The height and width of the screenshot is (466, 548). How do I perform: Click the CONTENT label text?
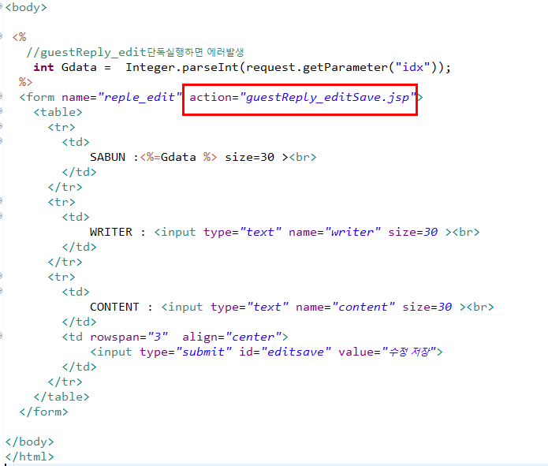pos(114,307)
